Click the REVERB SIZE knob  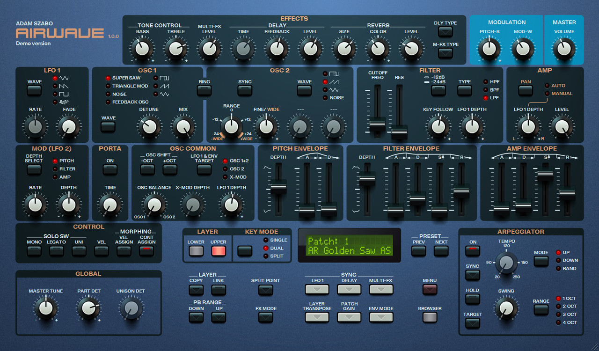pyautogui.click(x=344, y=48)
